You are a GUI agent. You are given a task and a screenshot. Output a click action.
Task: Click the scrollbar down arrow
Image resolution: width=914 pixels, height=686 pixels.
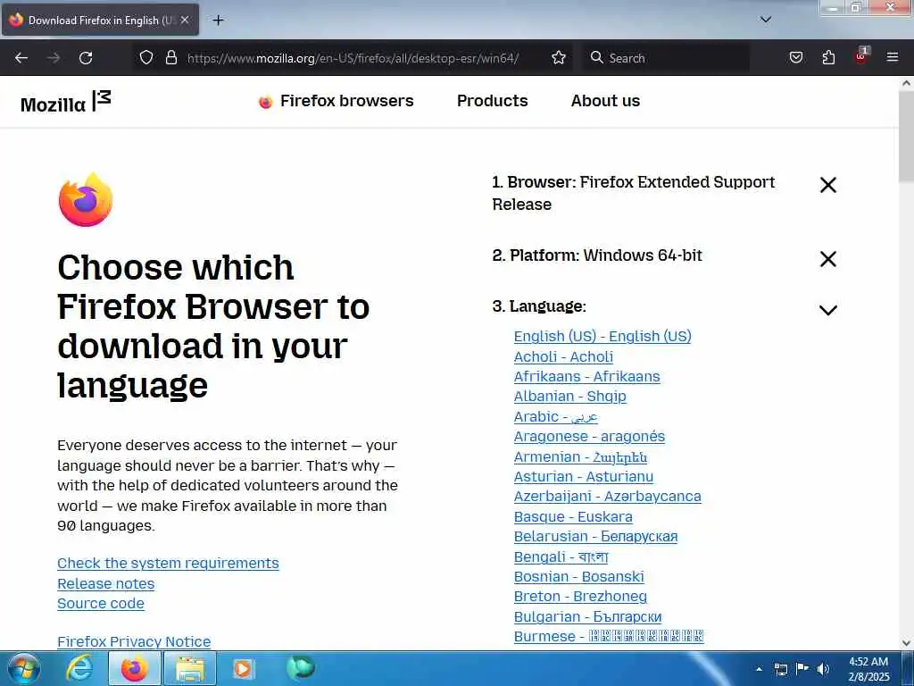point(906,643)
